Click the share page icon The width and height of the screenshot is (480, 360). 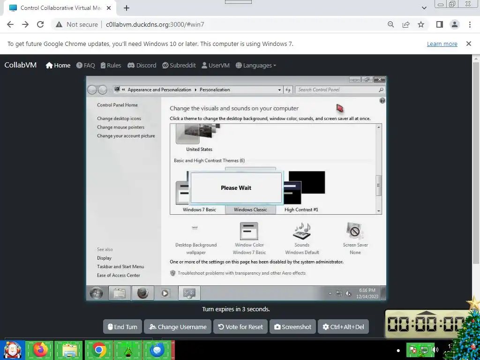406,24
